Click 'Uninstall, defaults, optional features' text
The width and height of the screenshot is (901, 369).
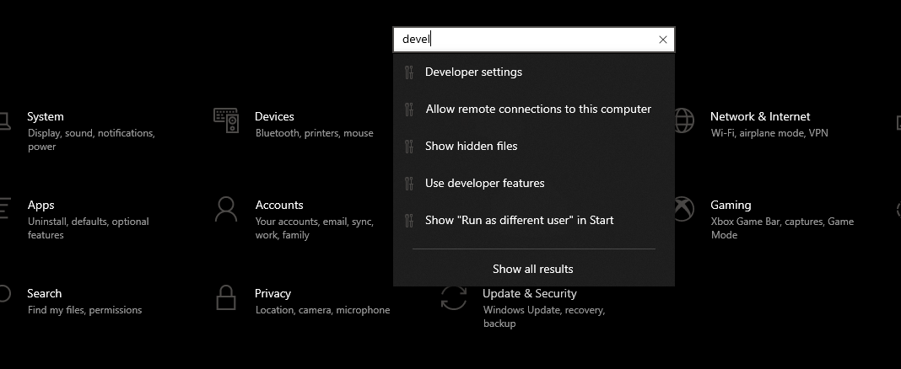click(x=88, y=227)
